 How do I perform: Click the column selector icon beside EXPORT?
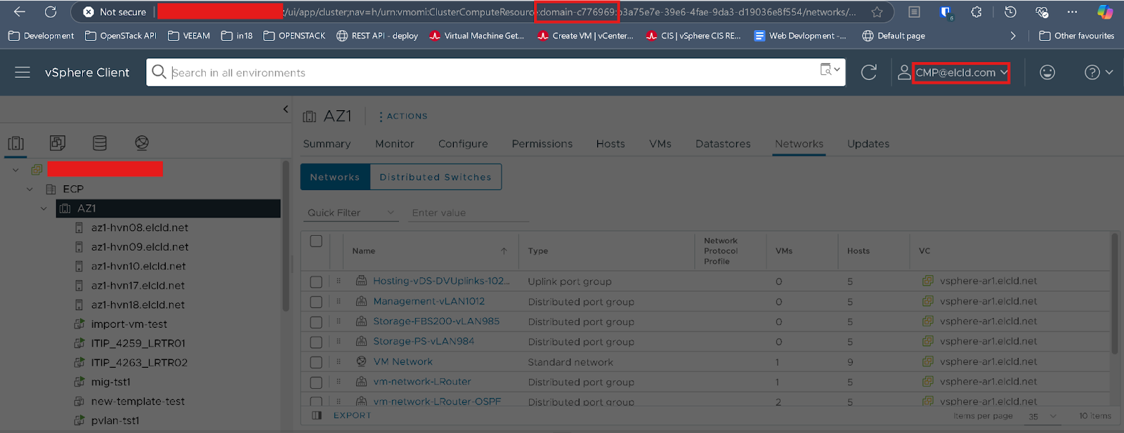317,415
